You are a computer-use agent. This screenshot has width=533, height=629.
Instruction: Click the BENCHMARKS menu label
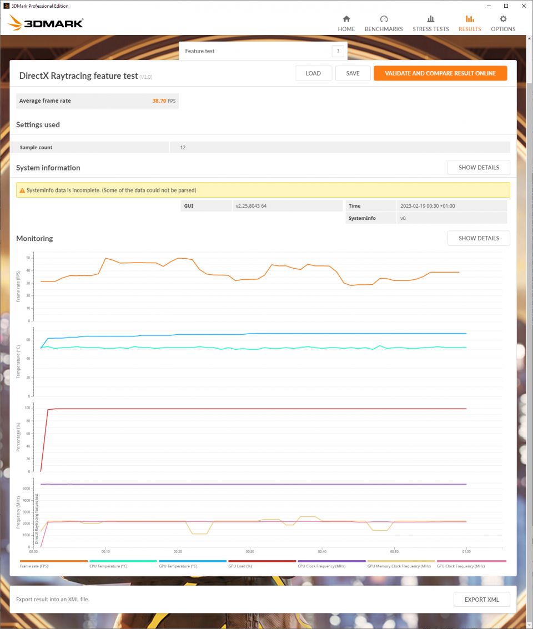coord(384,29)
